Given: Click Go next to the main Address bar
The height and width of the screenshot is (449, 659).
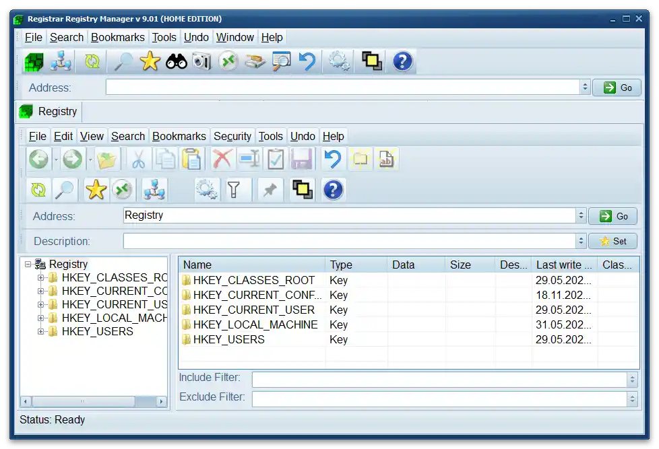Looking at the screenshot, I should tap(617, 88).
